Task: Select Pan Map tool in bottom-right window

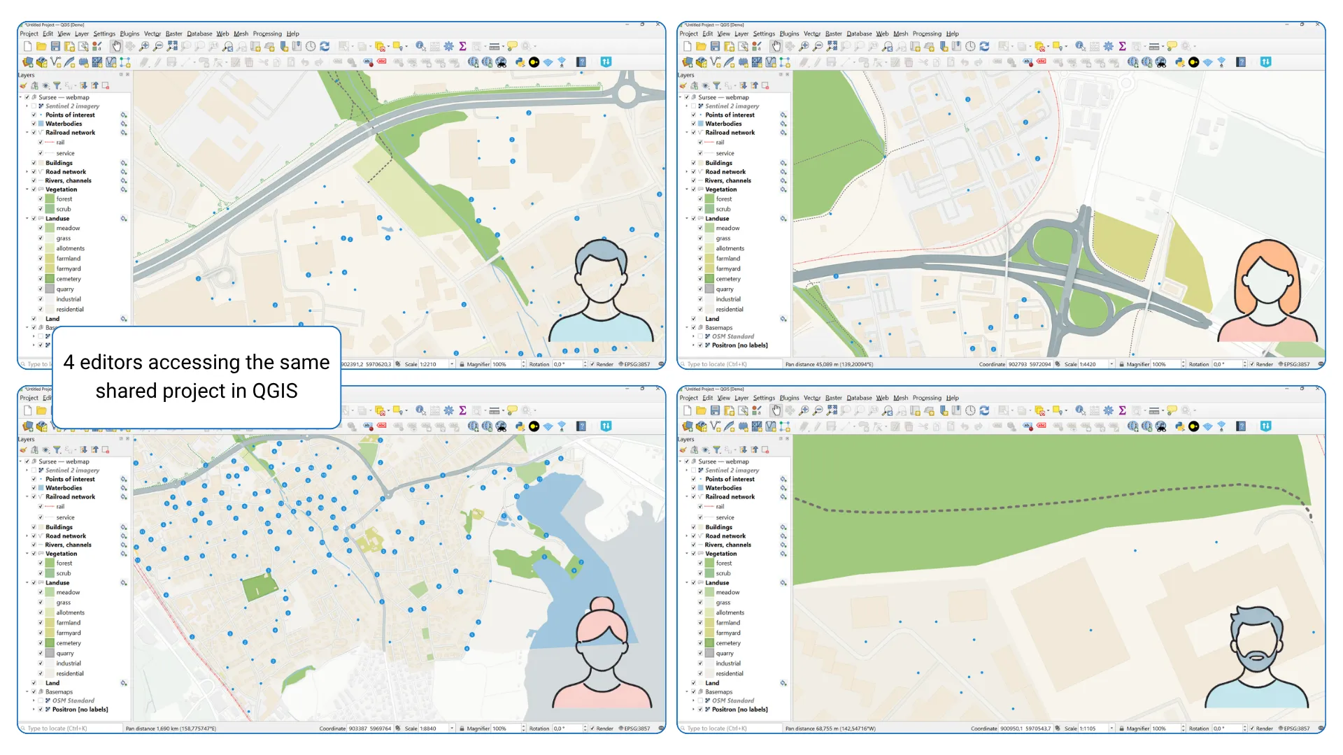Action: pos(776,410)
